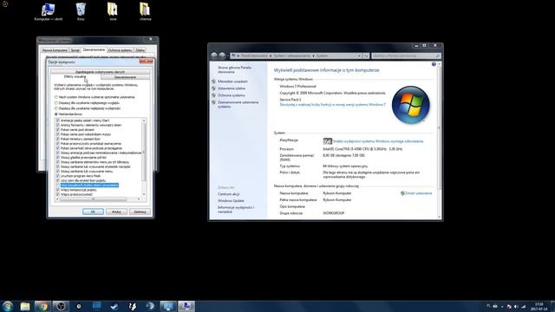The image size is (555, 312).
Task: Open Sprzęt tab in System Properties
Action: click(x=75, y=50)
